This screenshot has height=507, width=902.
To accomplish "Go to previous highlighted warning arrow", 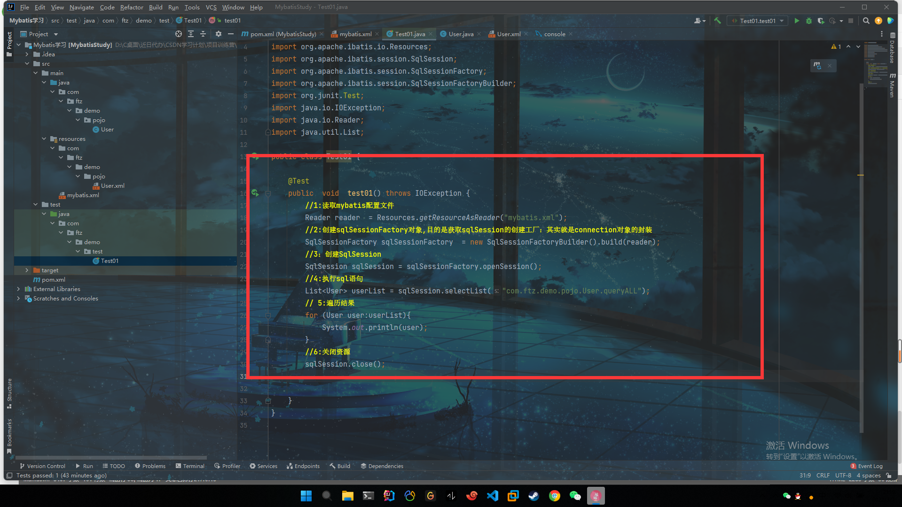I will pyautogui.click(x=848, y=46).
